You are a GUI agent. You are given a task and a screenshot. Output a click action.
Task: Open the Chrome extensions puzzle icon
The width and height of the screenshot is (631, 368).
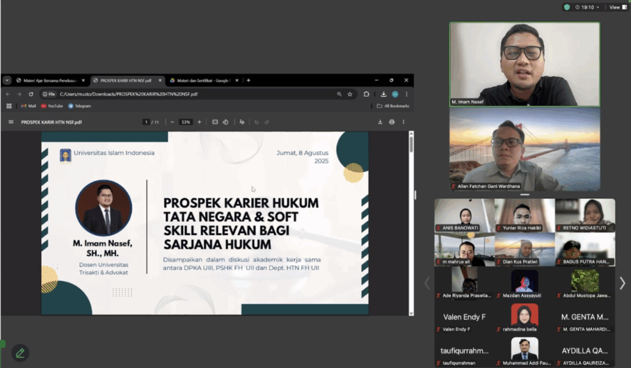(x=366, y=94)
